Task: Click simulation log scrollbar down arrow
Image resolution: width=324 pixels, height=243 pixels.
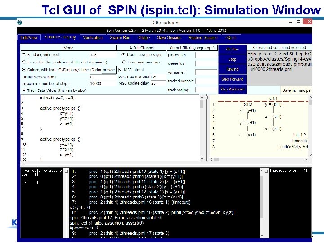Action: [261, 235]
